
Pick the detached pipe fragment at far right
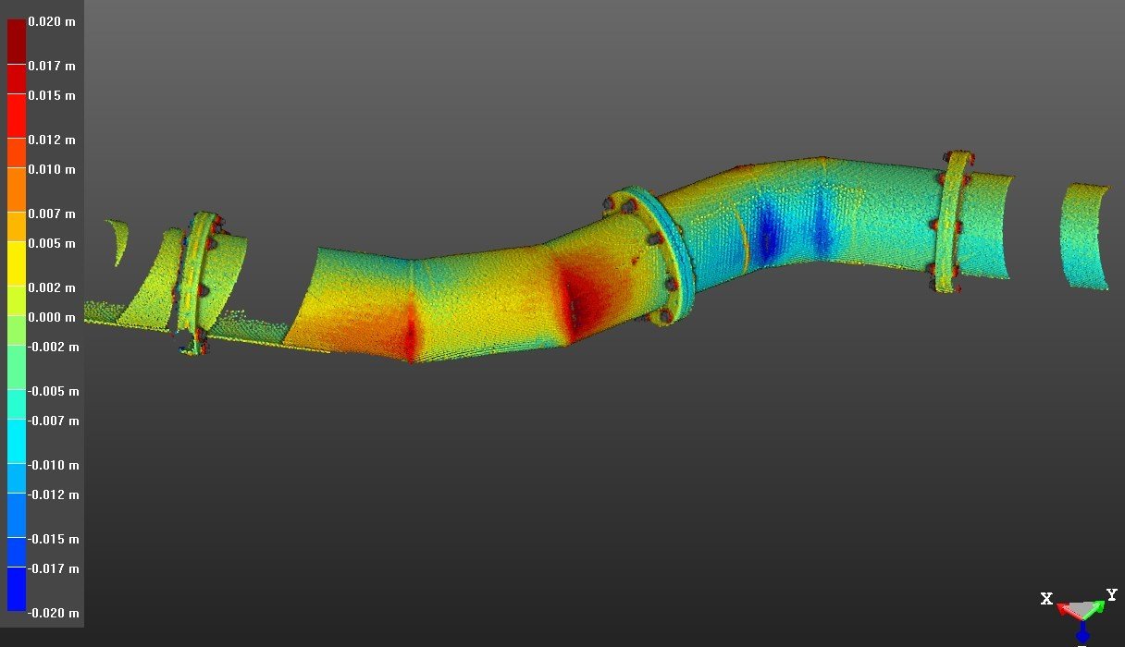click(1085, 236)
